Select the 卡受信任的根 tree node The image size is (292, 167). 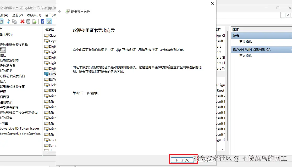click(9, 107)
